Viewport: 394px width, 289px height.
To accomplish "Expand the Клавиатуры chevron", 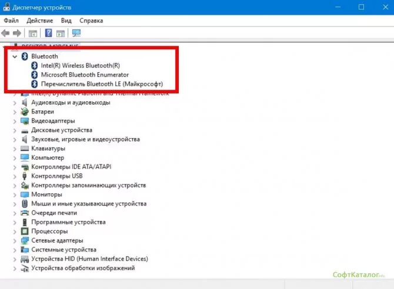I will tap(15, 149).
